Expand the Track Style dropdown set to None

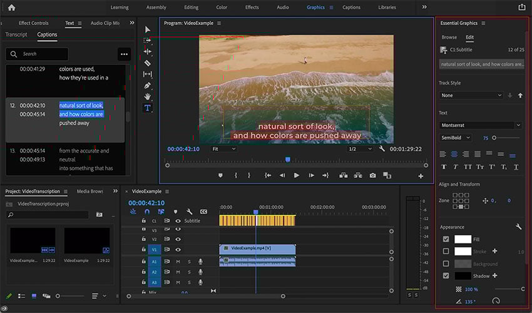471,95
